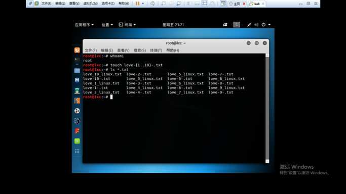Launch Armitage from the green dock icon
Screen dimensions: 346x194
(77, 90)
